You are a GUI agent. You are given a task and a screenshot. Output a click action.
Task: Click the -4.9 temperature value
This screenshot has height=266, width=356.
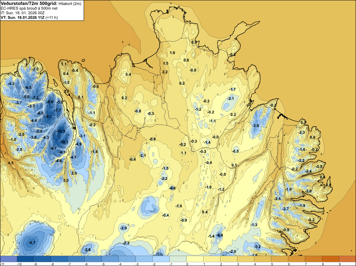[x=78, y=144]
